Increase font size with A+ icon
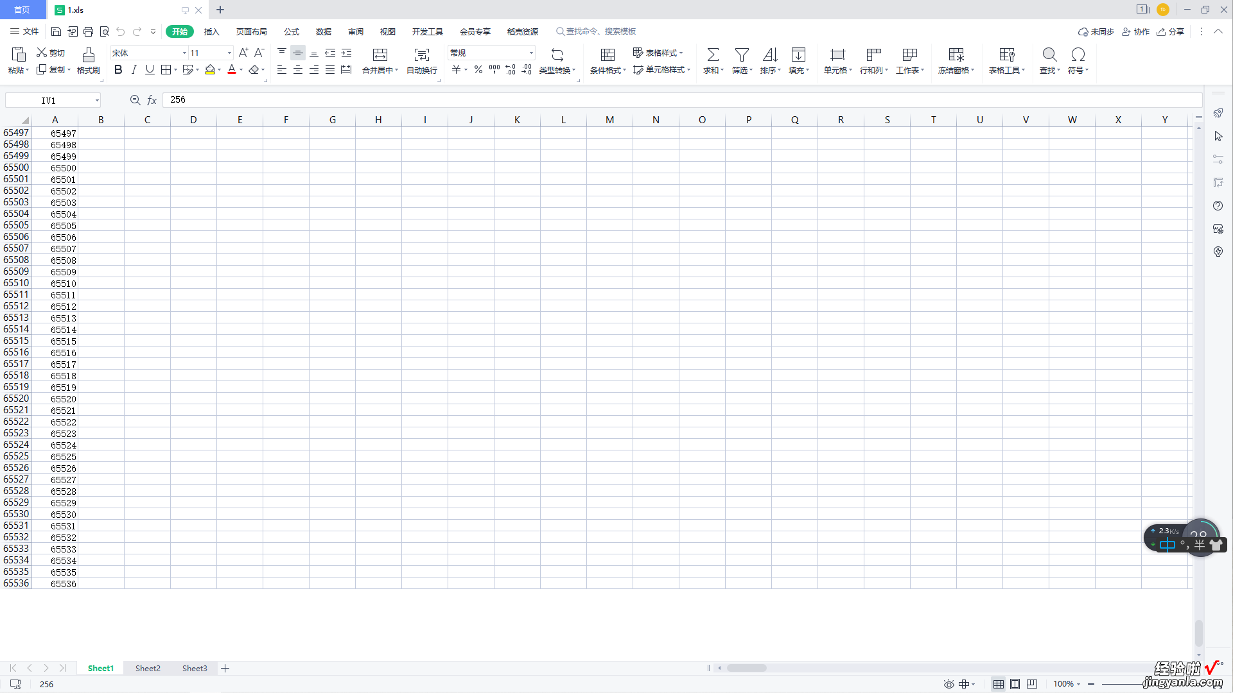 point(243,53)
